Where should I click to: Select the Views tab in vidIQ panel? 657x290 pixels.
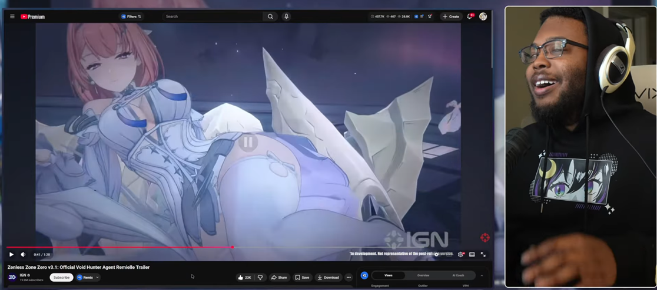(x=389, y=275)
